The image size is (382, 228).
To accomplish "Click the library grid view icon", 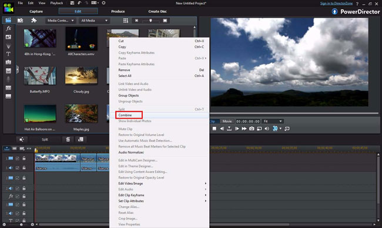I will [x=125, y=21].
